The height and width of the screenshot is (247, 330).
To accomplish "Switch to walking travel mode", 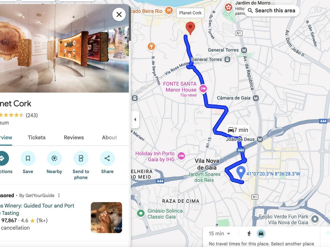I will (x=249, y=234).
